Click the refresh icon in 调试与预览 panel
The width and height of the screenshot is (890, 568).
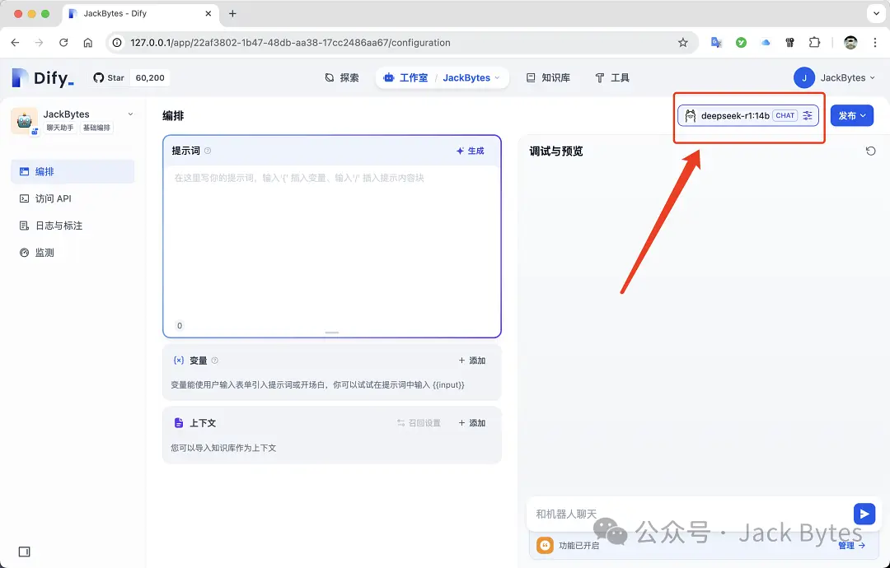coord(871,151)
